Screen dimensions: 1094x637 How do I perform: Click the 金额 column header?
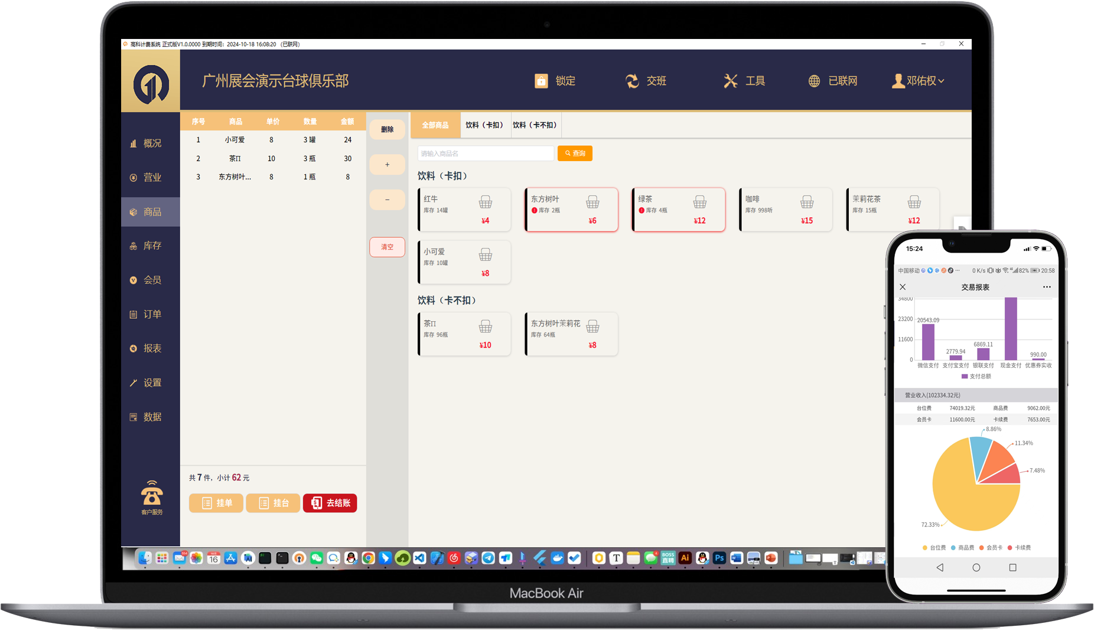click(347, 122)
